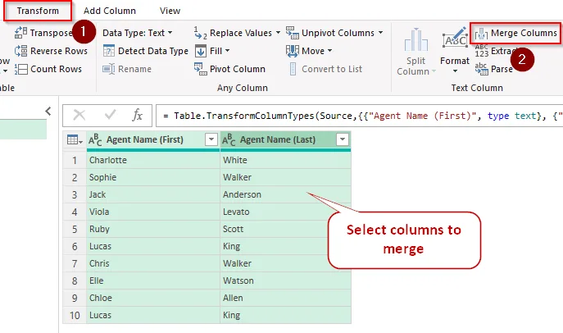
Task: Select the cell containing Charlotte
Action: point(153,160)
